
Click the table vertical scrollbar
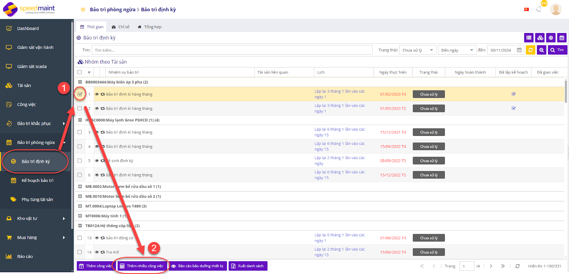(x=566, y=92)
